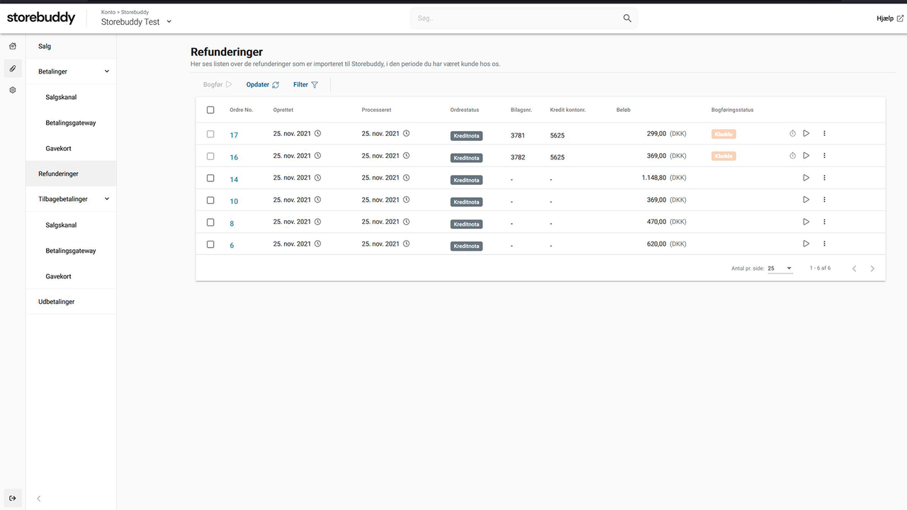Open the Antal pr. side dropdown
This screenshot has height=510, width=907.
782,268
